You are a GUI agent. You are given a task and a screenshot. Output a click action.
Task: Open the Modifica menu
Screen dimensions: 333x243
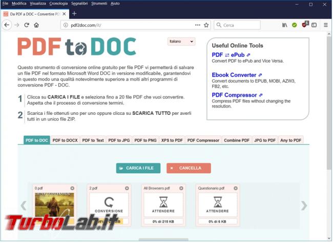(19, 4)
